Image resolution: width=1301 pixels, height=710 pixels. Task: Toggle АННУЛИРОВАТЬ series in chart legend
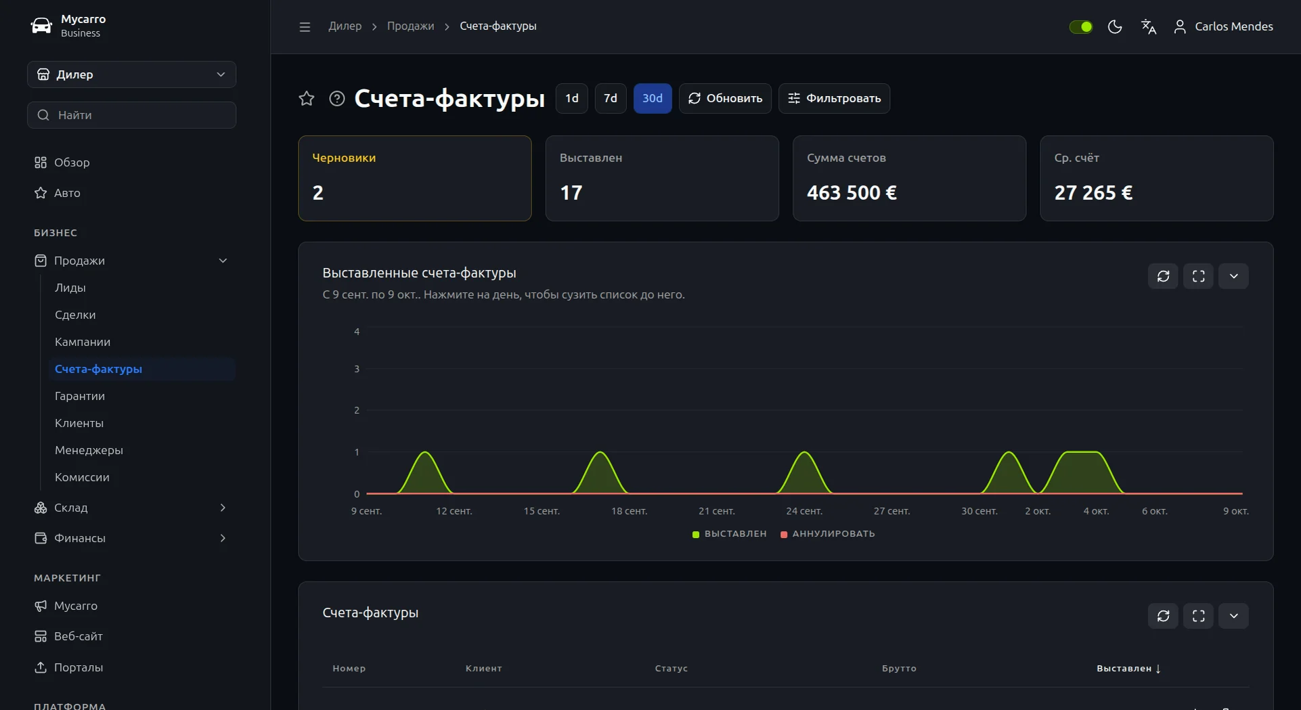pyautogui.click(x=827, y=534)
